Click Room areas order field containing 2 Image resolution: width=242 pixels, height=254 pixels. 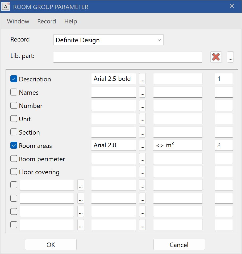pyautogui.click(x=224, y=145)
